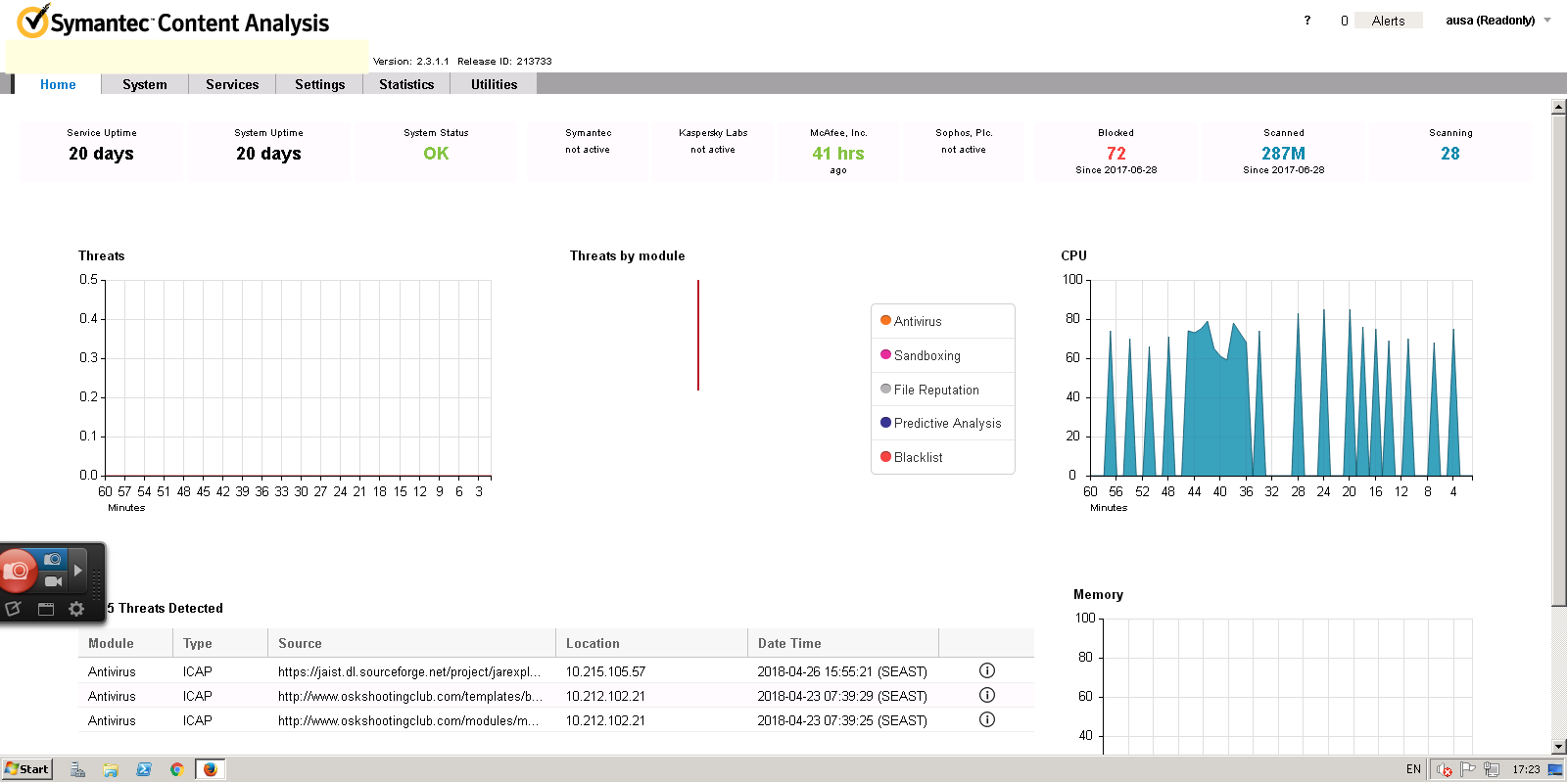Select video recording mode in recorder widget
This screenshot has height=782, width=1567.
(x=53, y=581)
